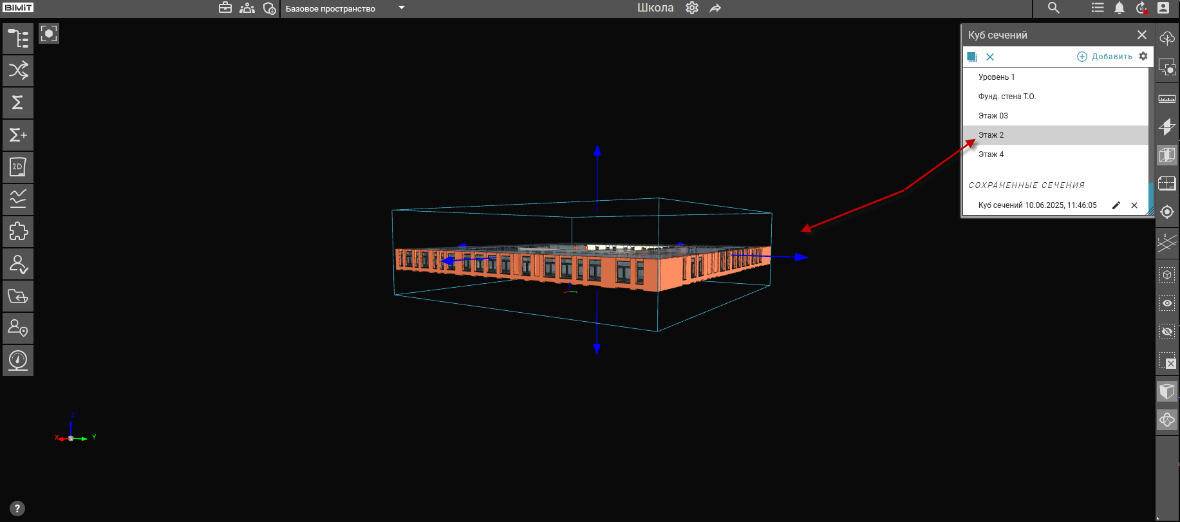
Task: Click the right-pointing blue axis arrow handle
Action: (801, 257)
